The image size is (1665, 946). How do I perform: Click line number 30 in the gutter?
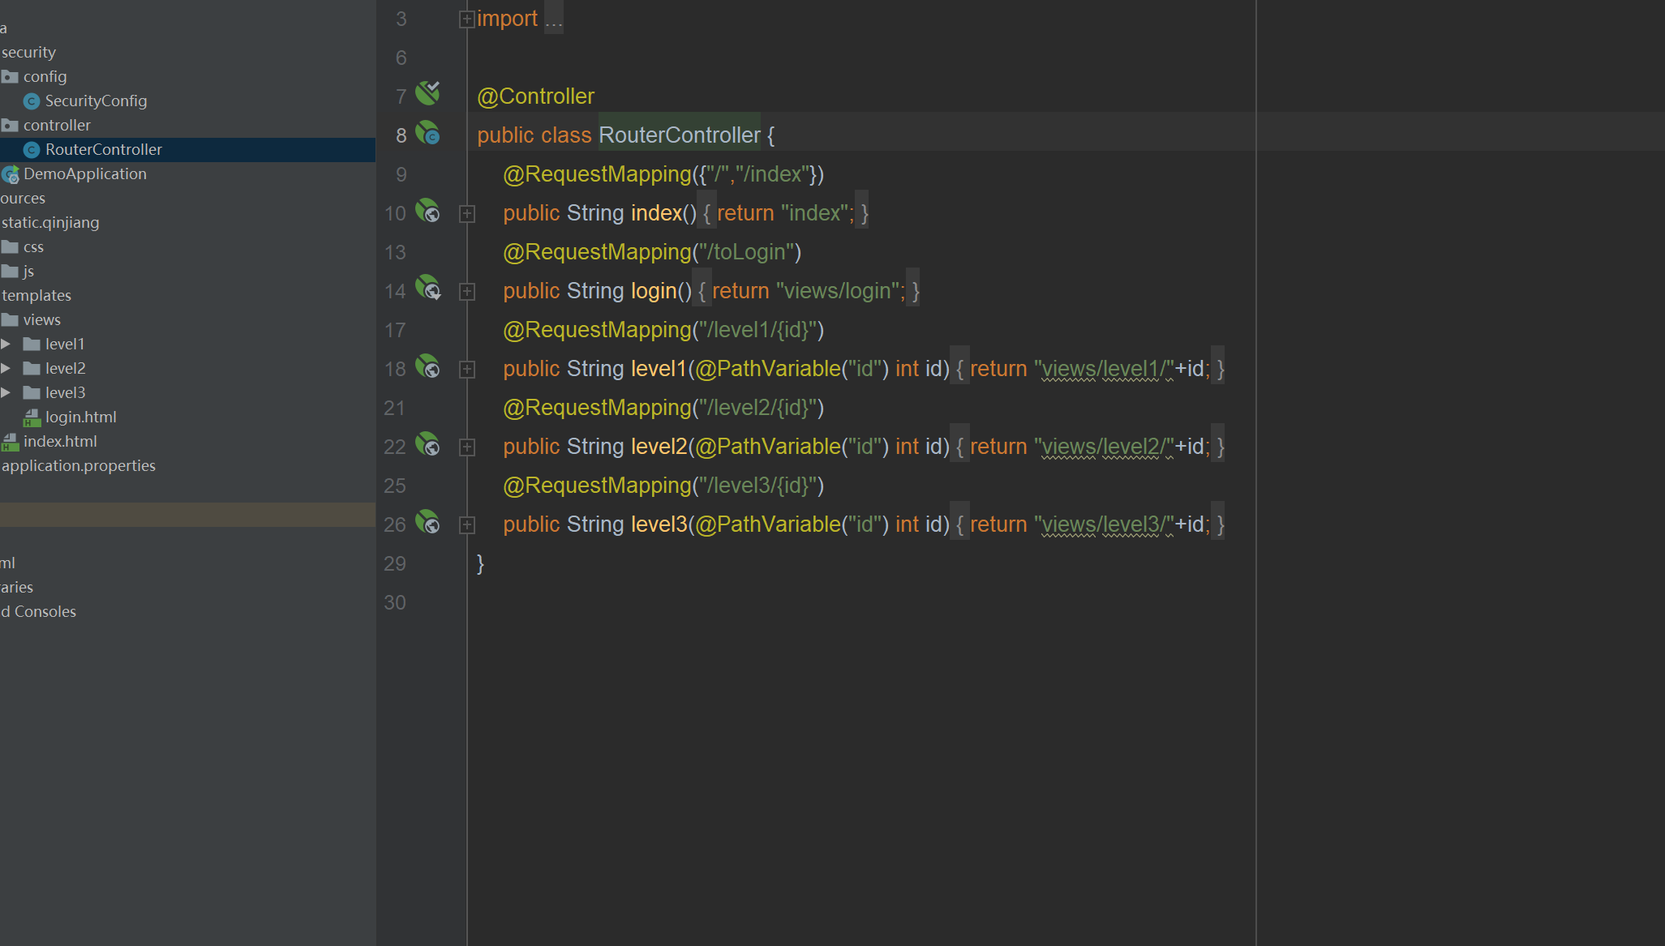pos(395,602)
